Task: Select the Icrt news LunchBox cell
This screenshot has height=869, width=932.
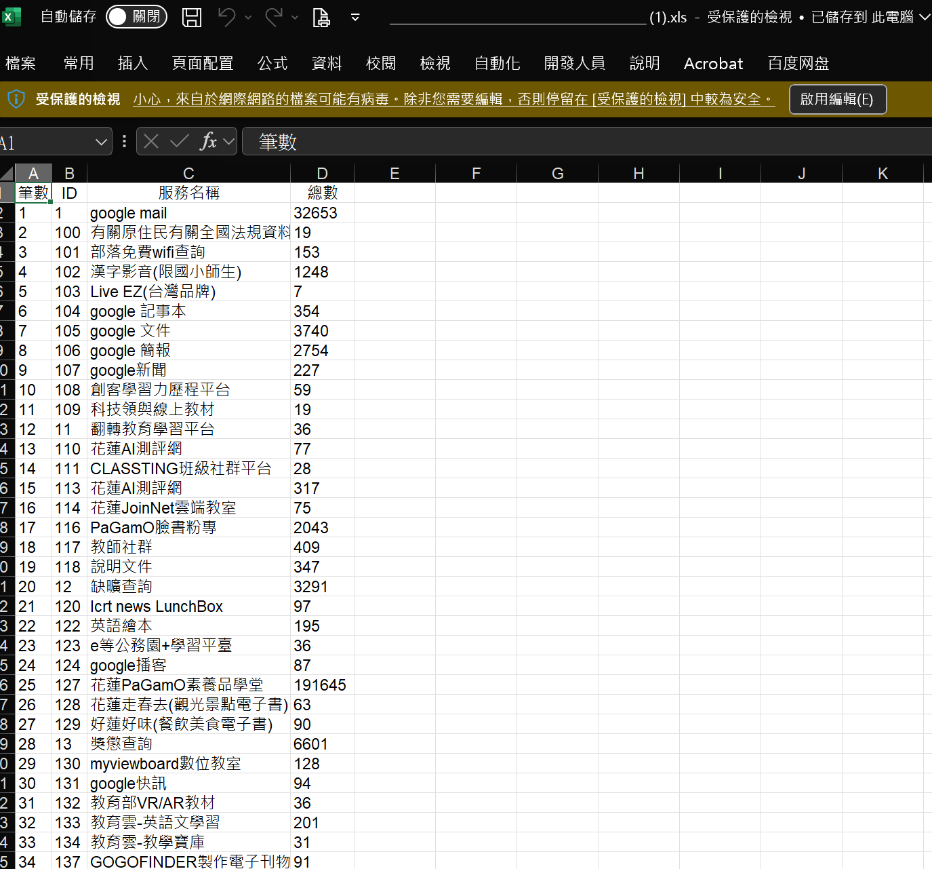Action: (x=188, y=606)
